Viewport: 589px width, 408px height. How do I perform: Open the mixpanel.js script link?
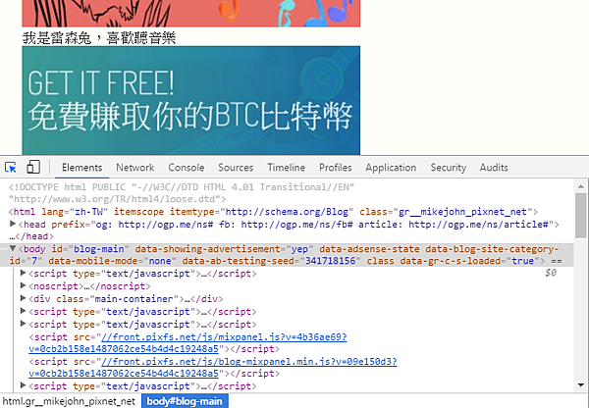(187, 342)
